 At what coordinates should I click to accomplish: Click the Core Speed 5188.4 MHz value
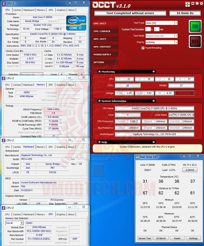point(30,55)
